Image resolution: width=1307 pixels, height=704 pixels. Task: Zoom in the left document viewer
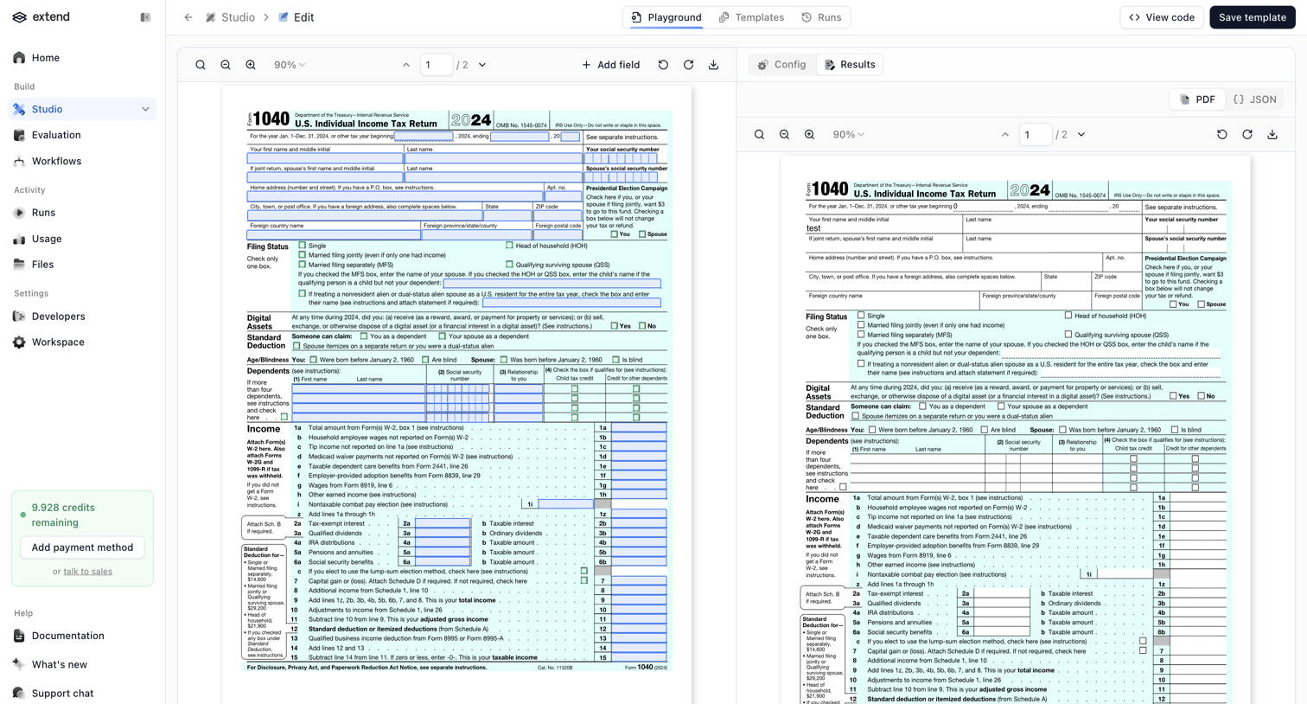[251, 65]
